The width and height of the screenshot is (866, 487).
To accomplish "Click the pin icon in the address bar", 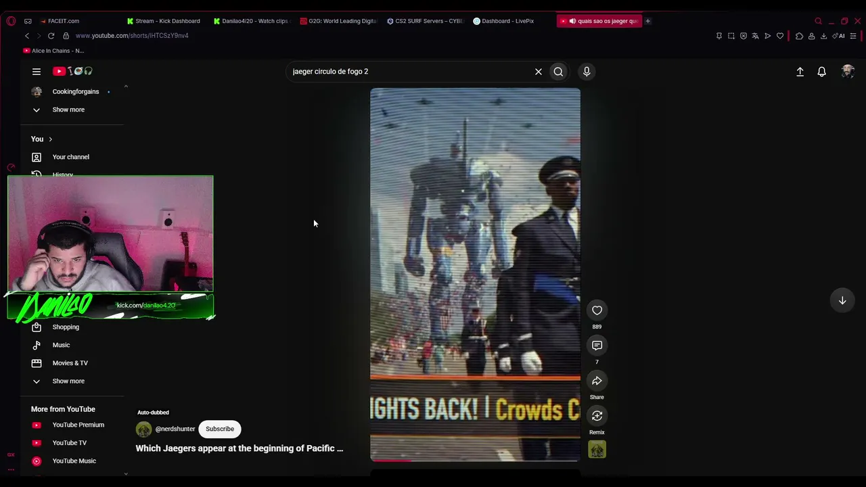I will click(719, 36).
